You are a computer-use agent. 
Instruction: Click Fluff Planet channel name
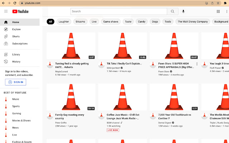[215, 68]
